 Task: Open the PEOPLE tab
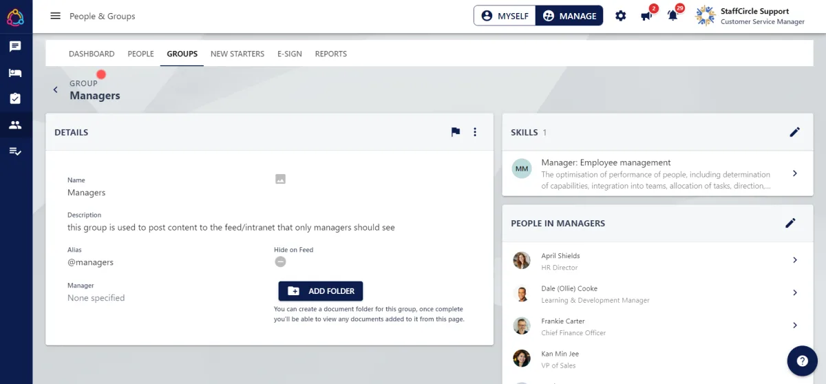(141, 54)
